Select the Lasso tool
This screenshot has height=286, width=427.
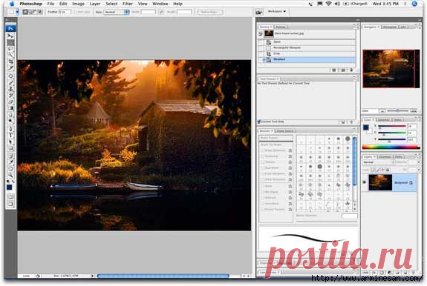pyautogui.click(x=11, y=49)
